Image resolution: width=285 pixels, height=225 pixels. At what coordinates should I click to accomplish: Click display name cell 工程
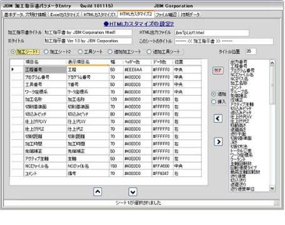click(x=87, y=69)
